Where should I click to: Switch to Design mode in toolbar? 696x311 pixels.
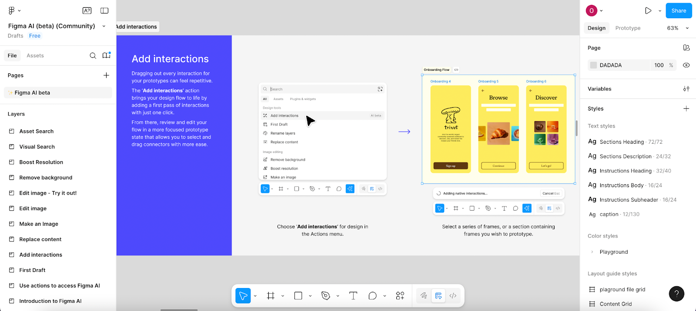(438, 296)
